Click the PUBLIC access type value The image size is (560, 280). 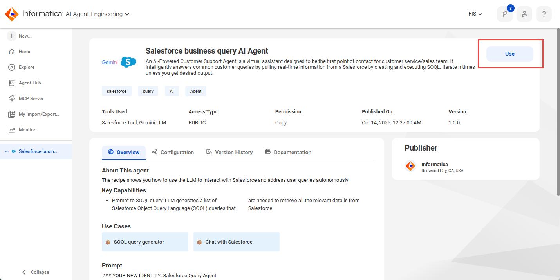tap(197, 123)
